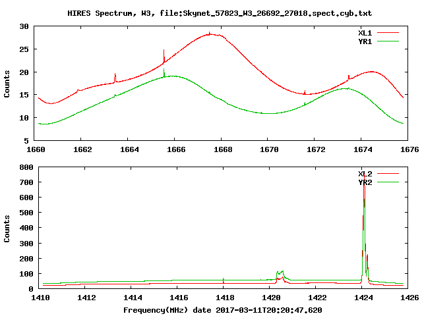This screenshot has height=316, width=422.
Task: Click the top plot y-axis value 30
Action: tap(24, 26)
